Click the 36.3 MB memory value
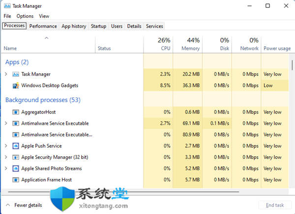Image resolution: width=295 pixels, height=214 pixels. (191, 85)
